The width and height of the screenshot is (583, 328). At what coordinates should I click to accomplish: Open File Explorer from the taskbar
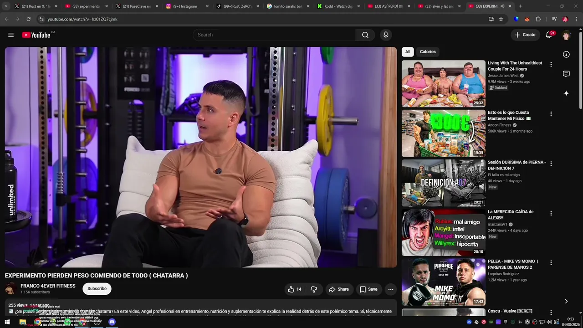(x=22, y=322)
